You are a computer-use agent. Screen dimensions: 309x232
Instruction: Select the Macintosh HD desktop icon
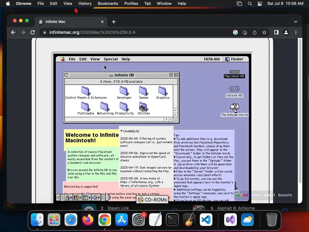tap(234, 74)
